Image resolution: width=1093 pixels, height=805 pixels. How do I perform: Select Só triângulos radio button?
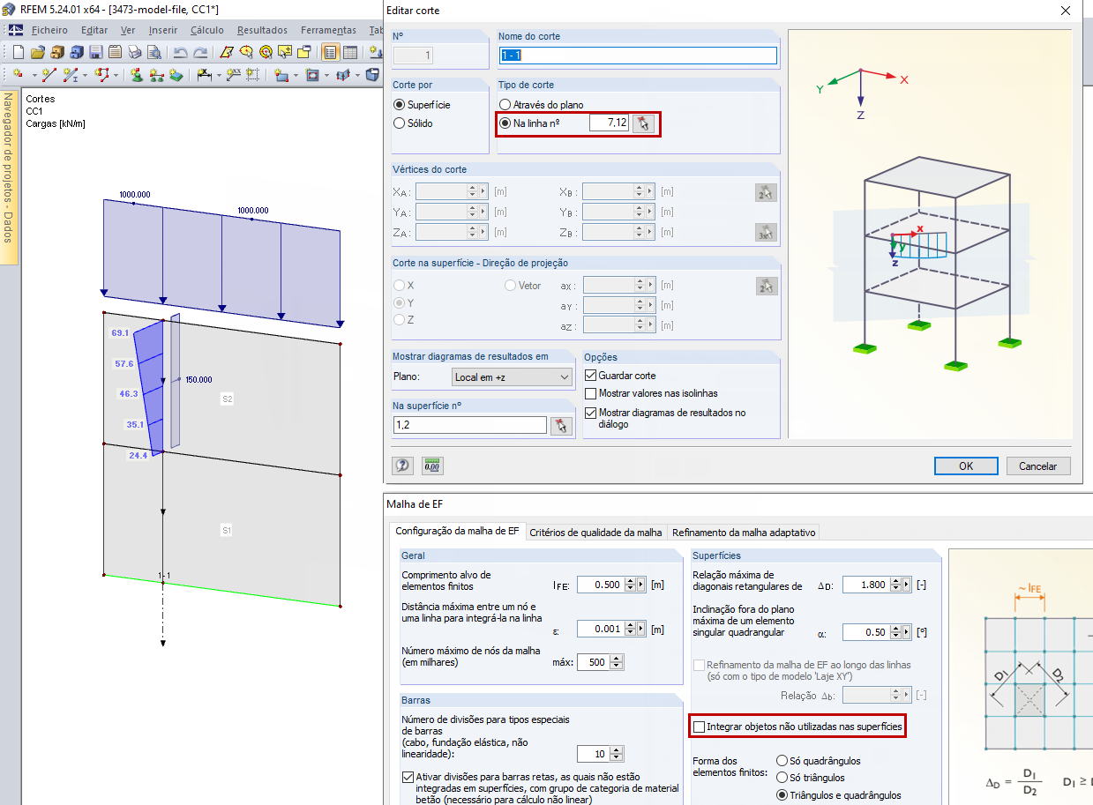pos(782,778)
